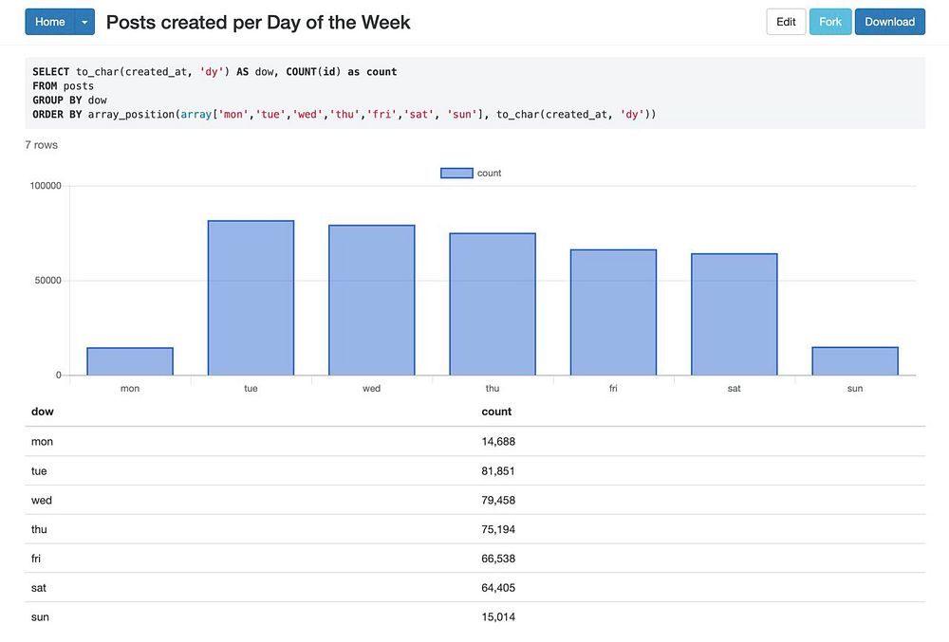The image size is (949, 642).
Task: Download the query results
Action: click(x=889, y=22)
